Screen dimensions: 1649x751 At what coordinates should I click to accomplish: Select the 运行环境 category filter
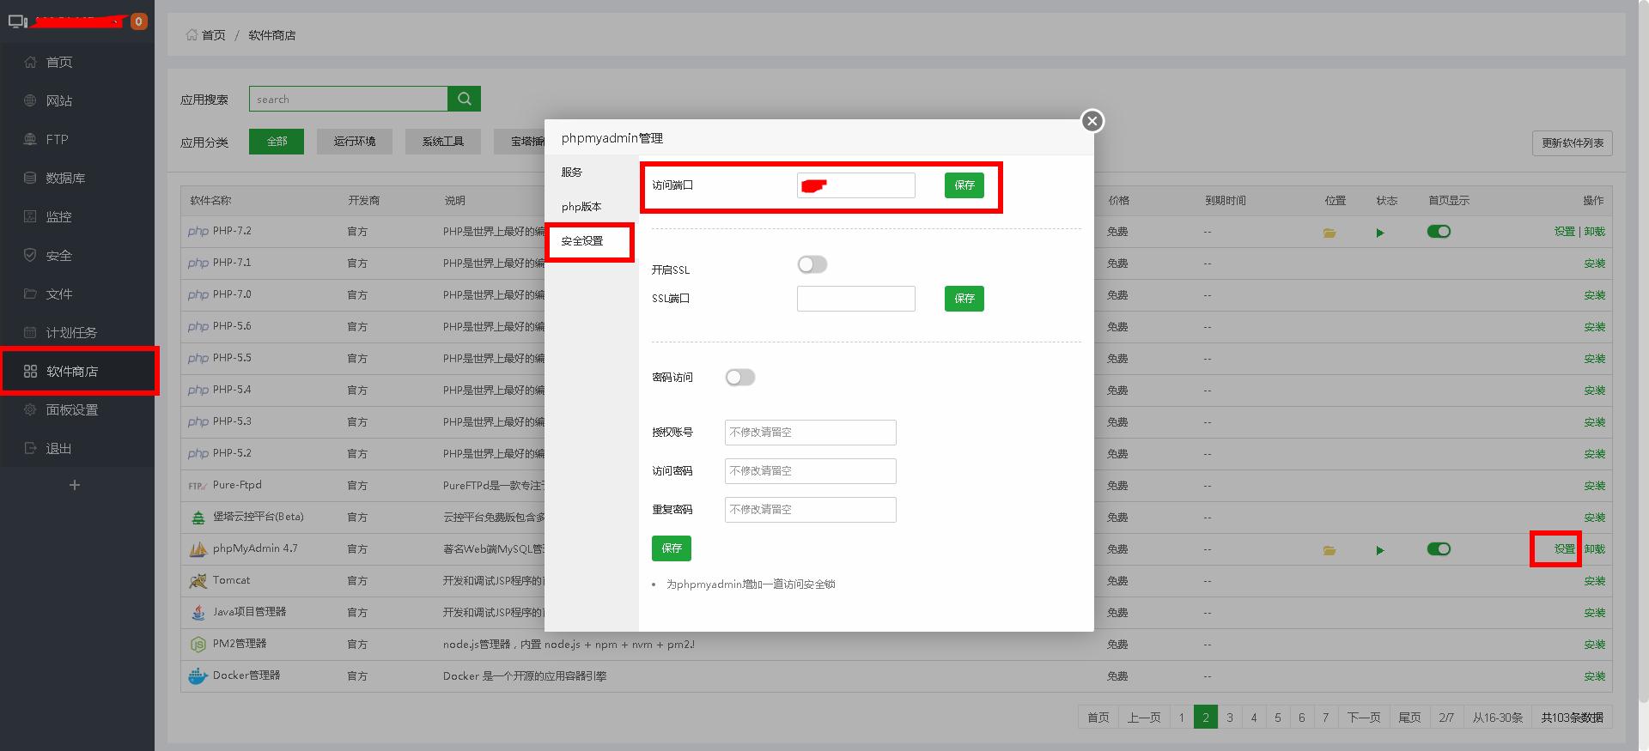355,142
